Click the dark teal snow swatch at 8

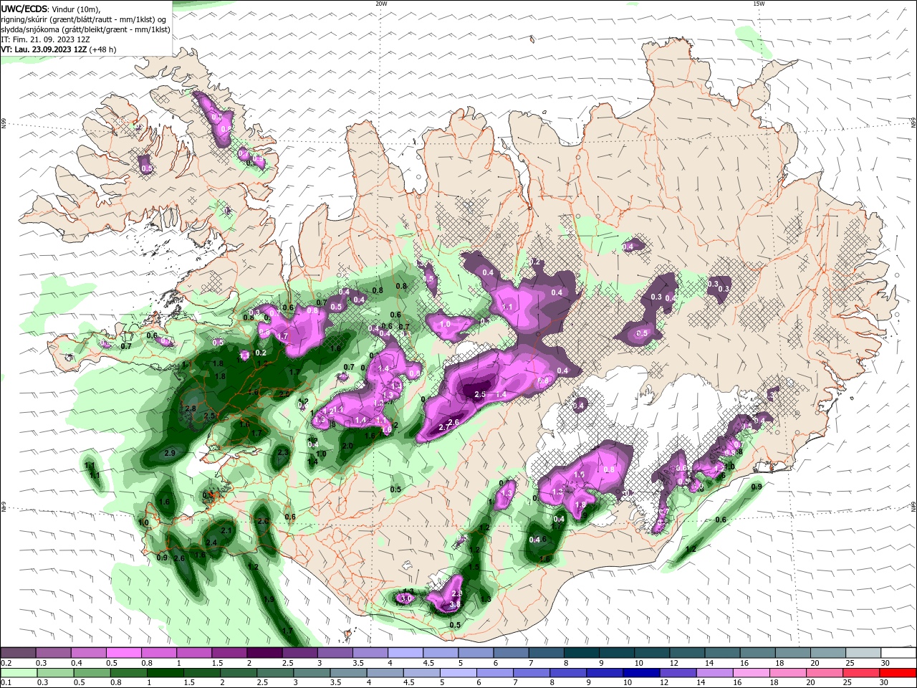click(581, 652)
